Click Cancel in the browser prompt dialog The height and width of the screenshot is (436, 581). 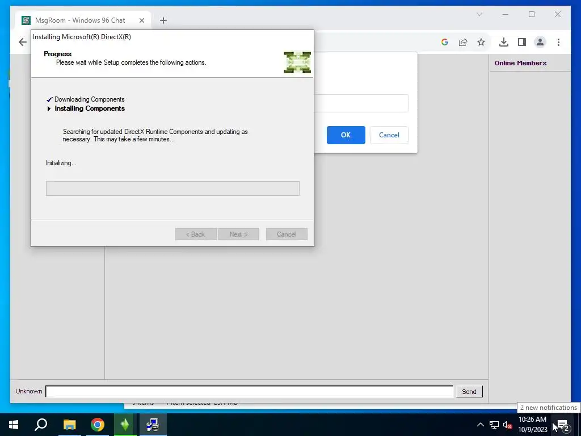(x=389, y=135)
